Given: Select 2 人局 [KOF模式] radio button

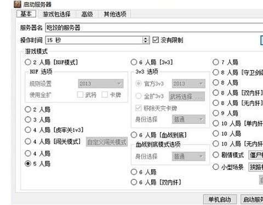Looking at the screenshot, I should tap(28, 62).
